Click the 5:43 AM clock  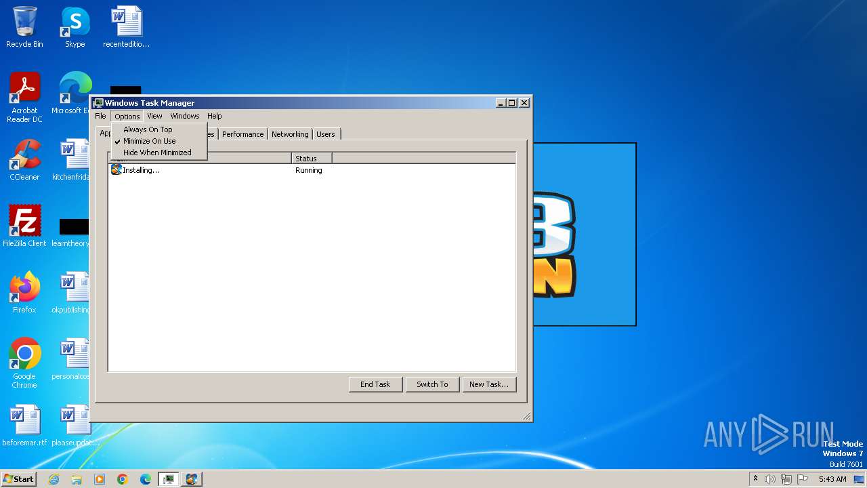[832, 479]
